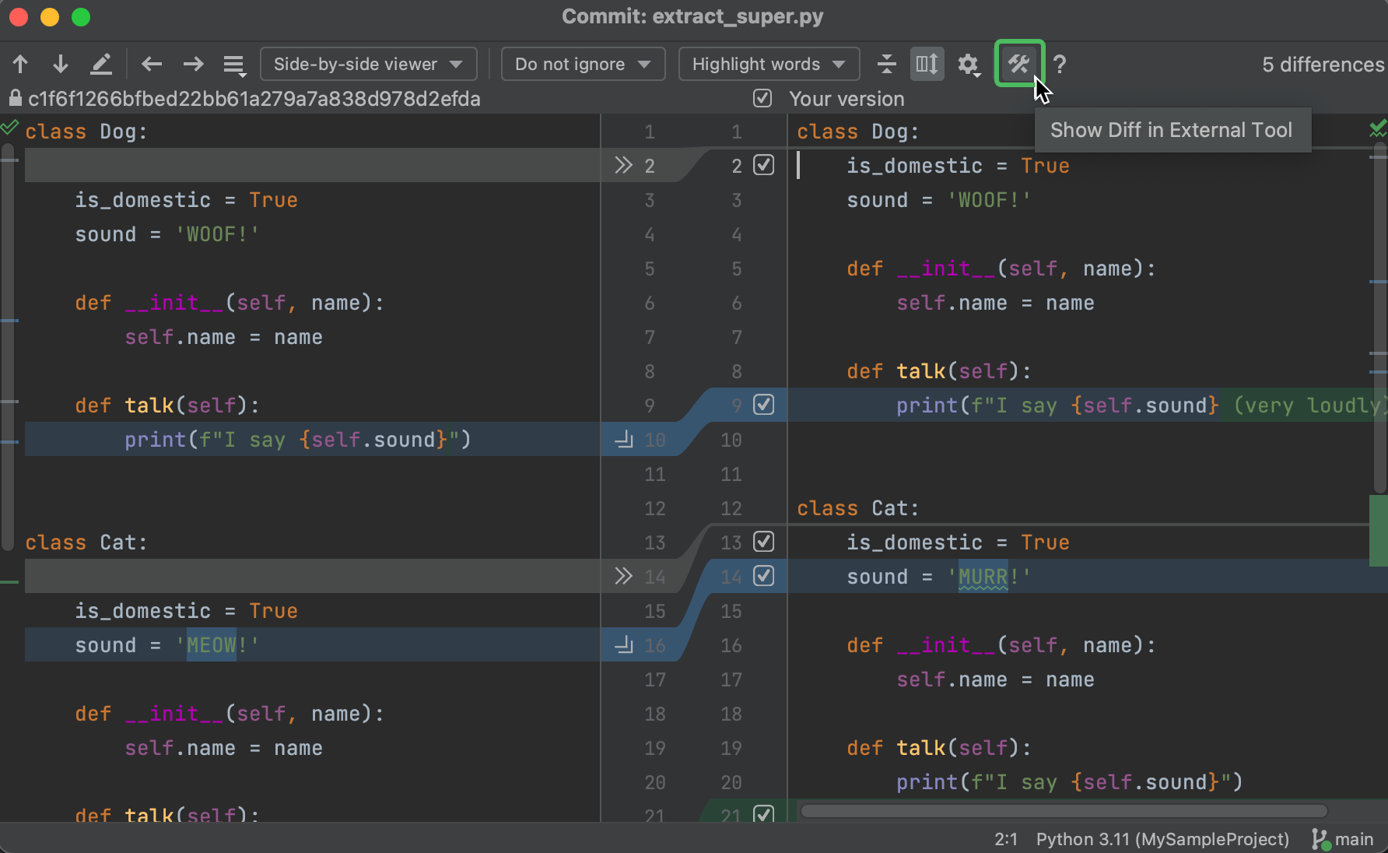Screen dimensions: 1388x853
Task: Apply the change chevron at line 14
Action: point(622,577)
